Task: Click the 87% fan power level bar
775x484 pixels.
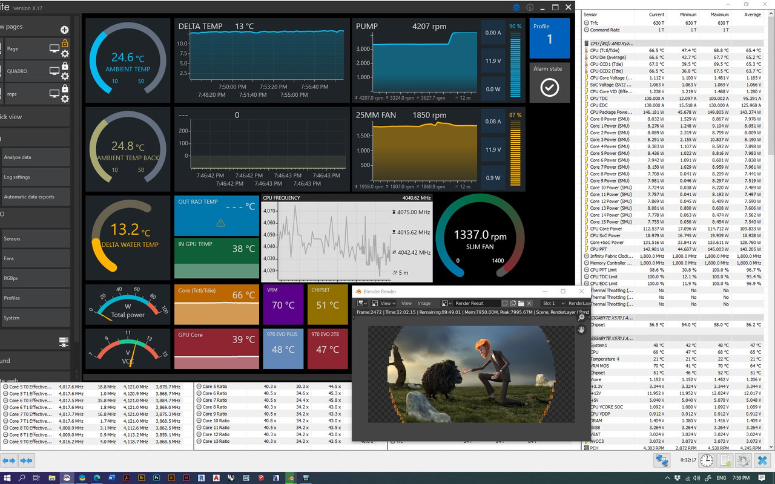Action: (x=515, y=149)
